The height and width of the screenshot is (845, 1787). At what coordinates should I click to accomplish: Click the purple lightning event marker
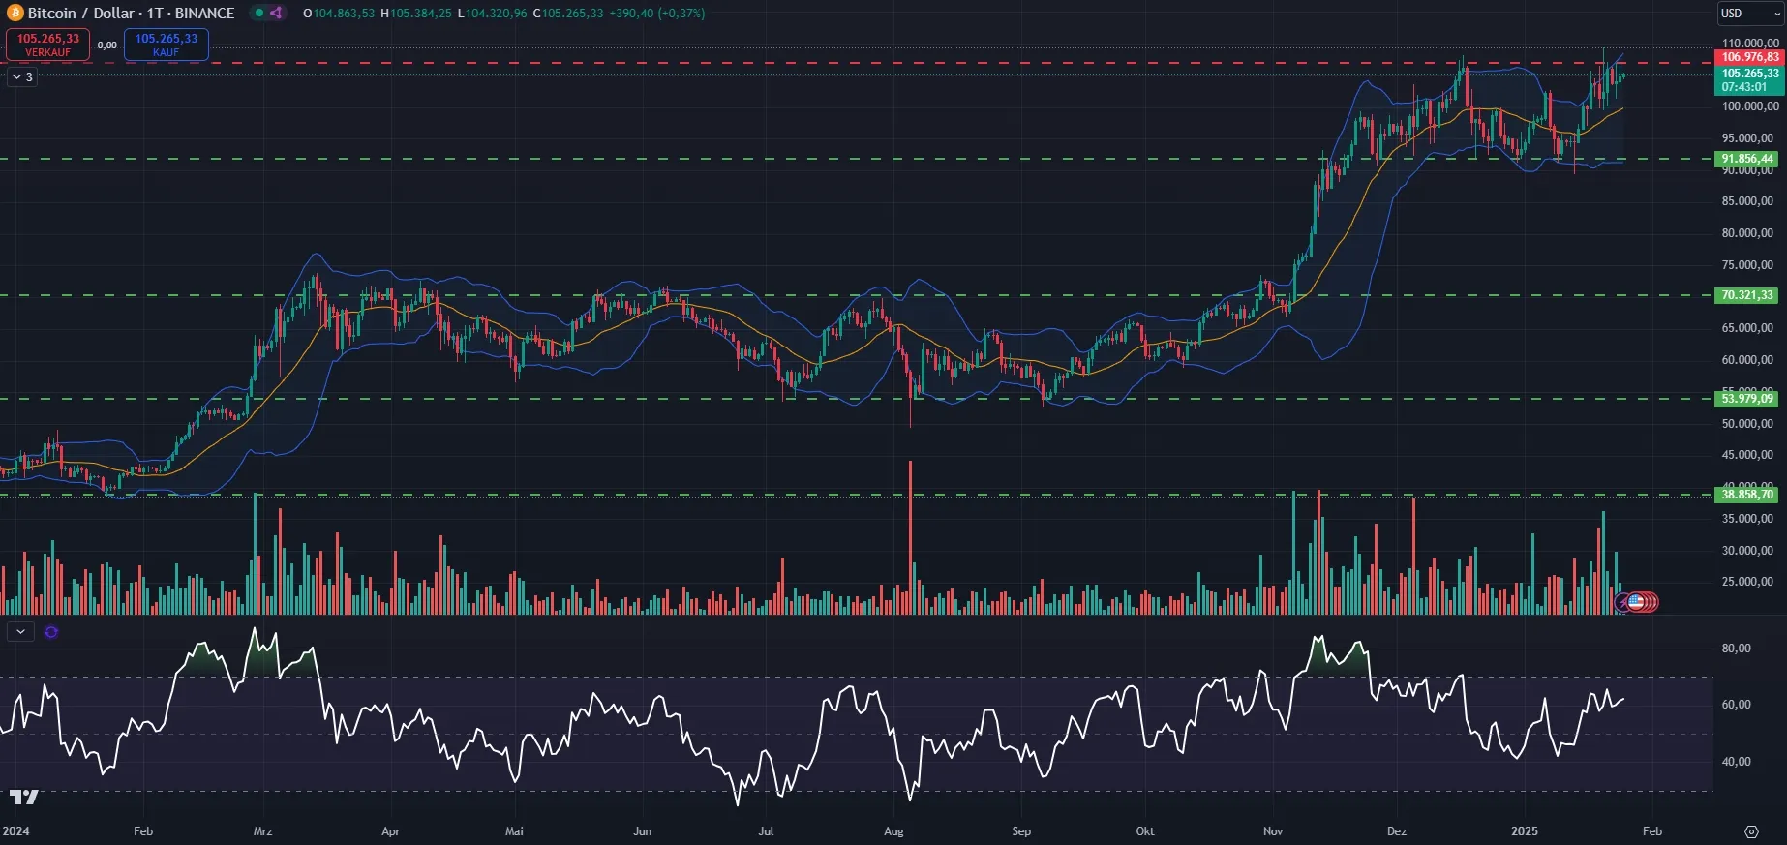1622,603
